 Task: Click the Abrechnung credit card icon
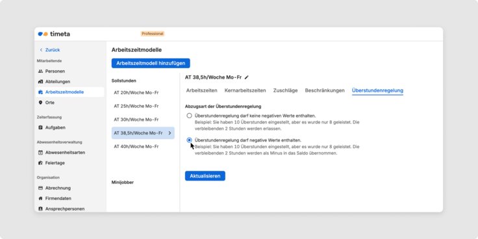(40, 188)
